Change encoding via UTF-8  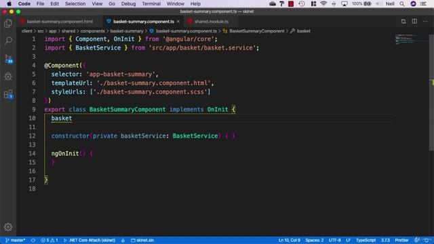pos(334,240)
